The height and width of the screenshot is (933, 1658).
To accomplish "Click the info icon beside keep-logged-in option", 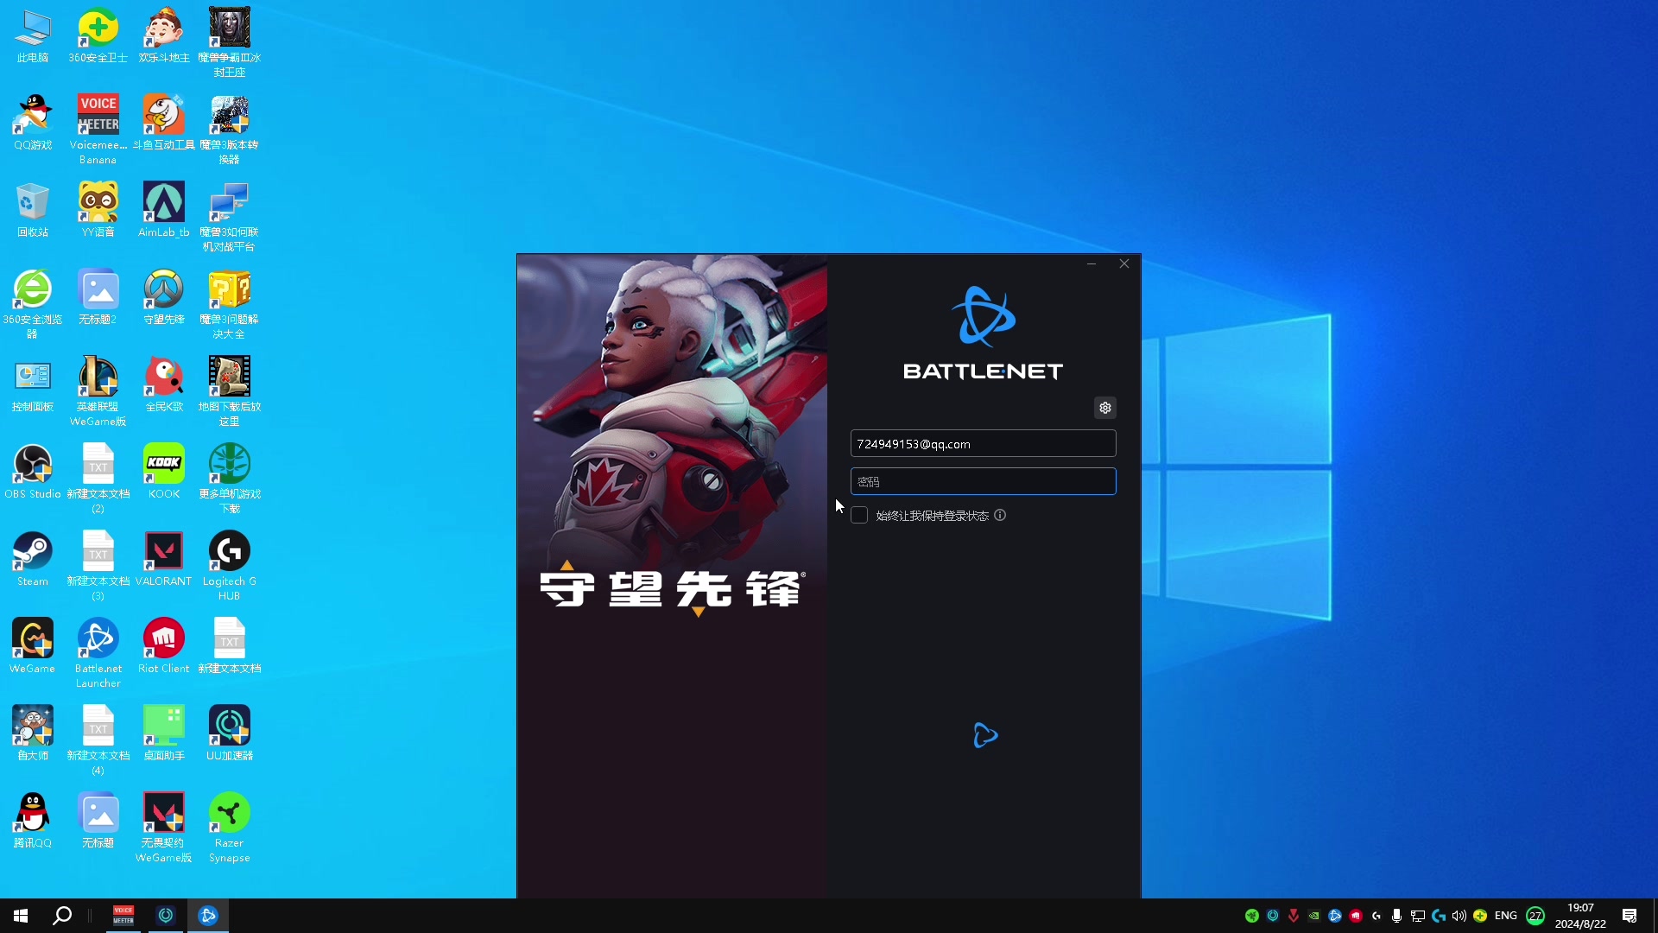I will click(1000, 515).
